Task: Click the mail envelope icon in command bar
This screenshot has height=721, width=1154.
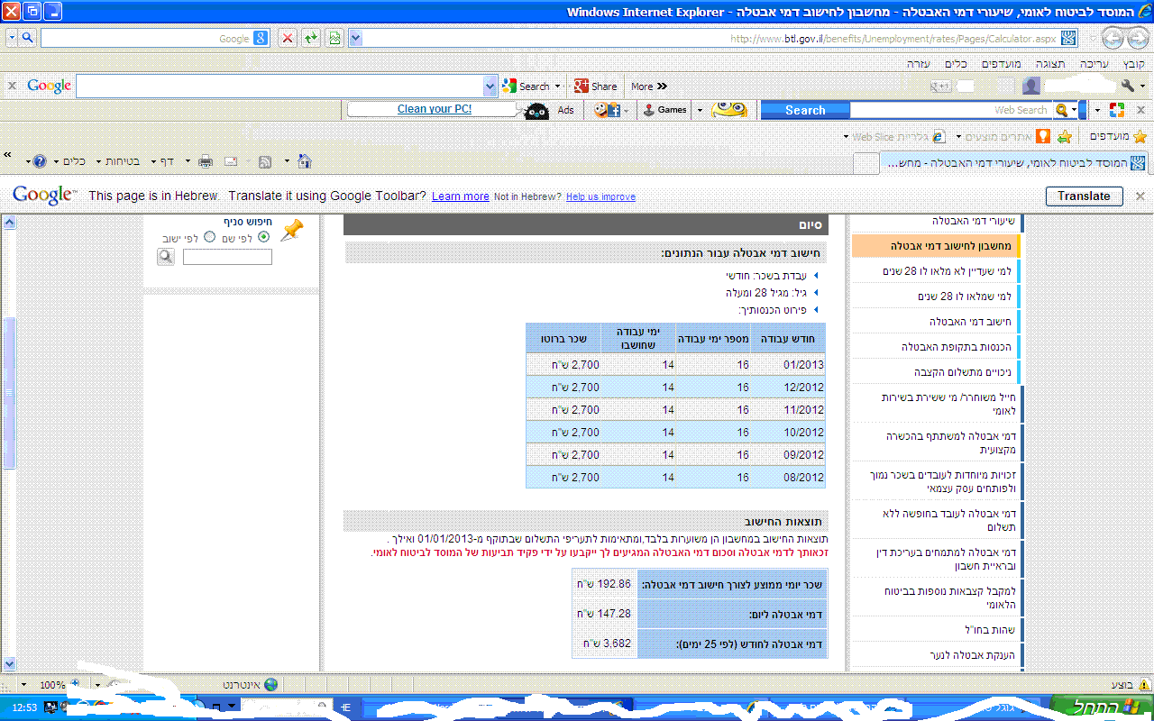Action: 231,161
